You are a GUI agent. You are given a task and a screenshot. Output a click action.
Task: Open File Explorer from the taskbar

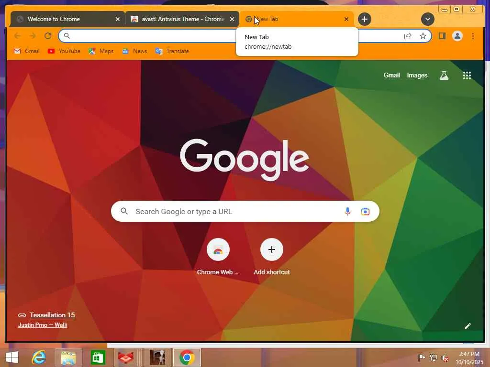point(68,357)
